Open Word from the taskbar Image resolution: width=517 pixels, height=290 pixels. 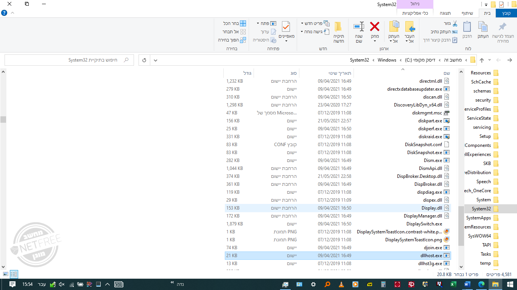tap(467, 284)
